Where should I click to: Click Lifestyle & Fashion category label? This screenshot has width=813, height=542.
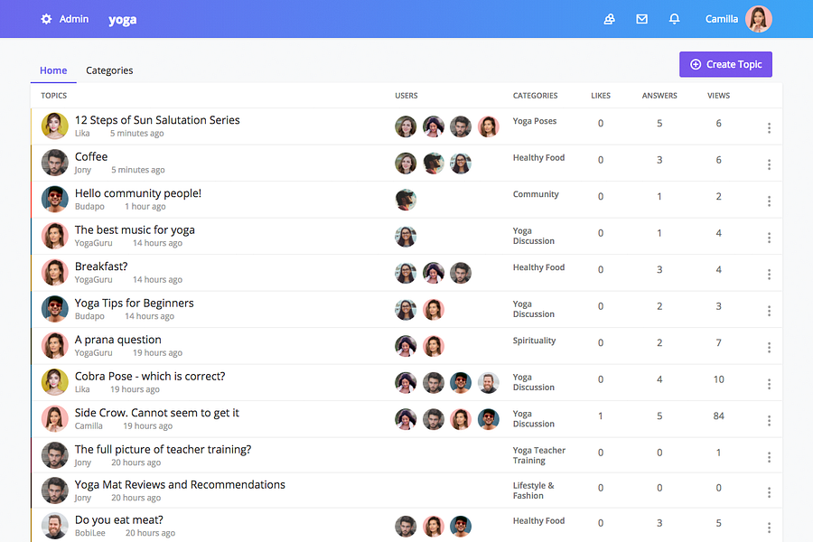tap(534, 491)
